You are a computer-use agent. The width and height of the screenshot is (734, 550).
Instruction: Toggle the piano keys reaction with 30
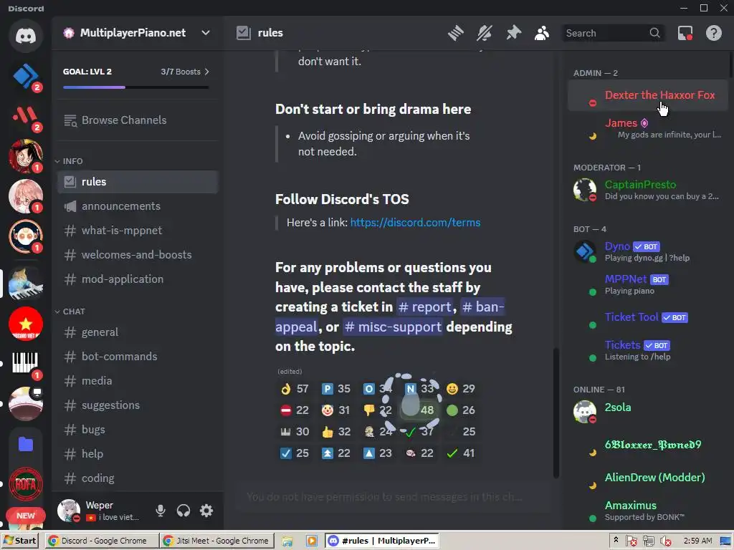pyautogui.click(x=295, y=432)
